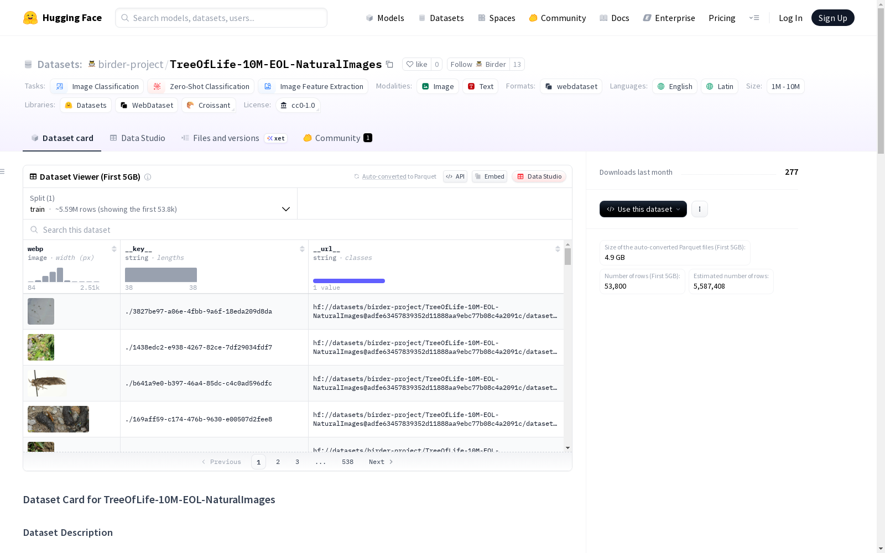The image size is (885, 553).
Task: Go to page 2 of the viewer
Action: (278, 462)
